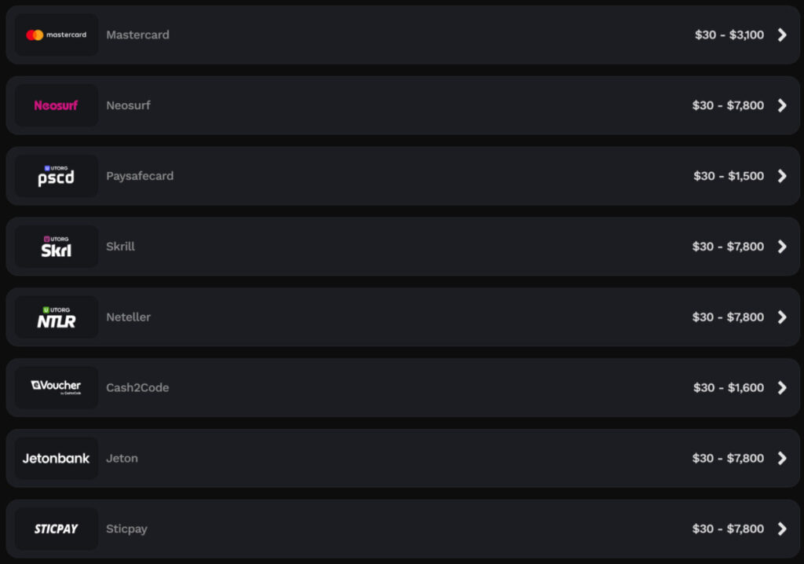804x564 pixels.
Task: Click the Jetonbank logo
Action: coord(57,458)
